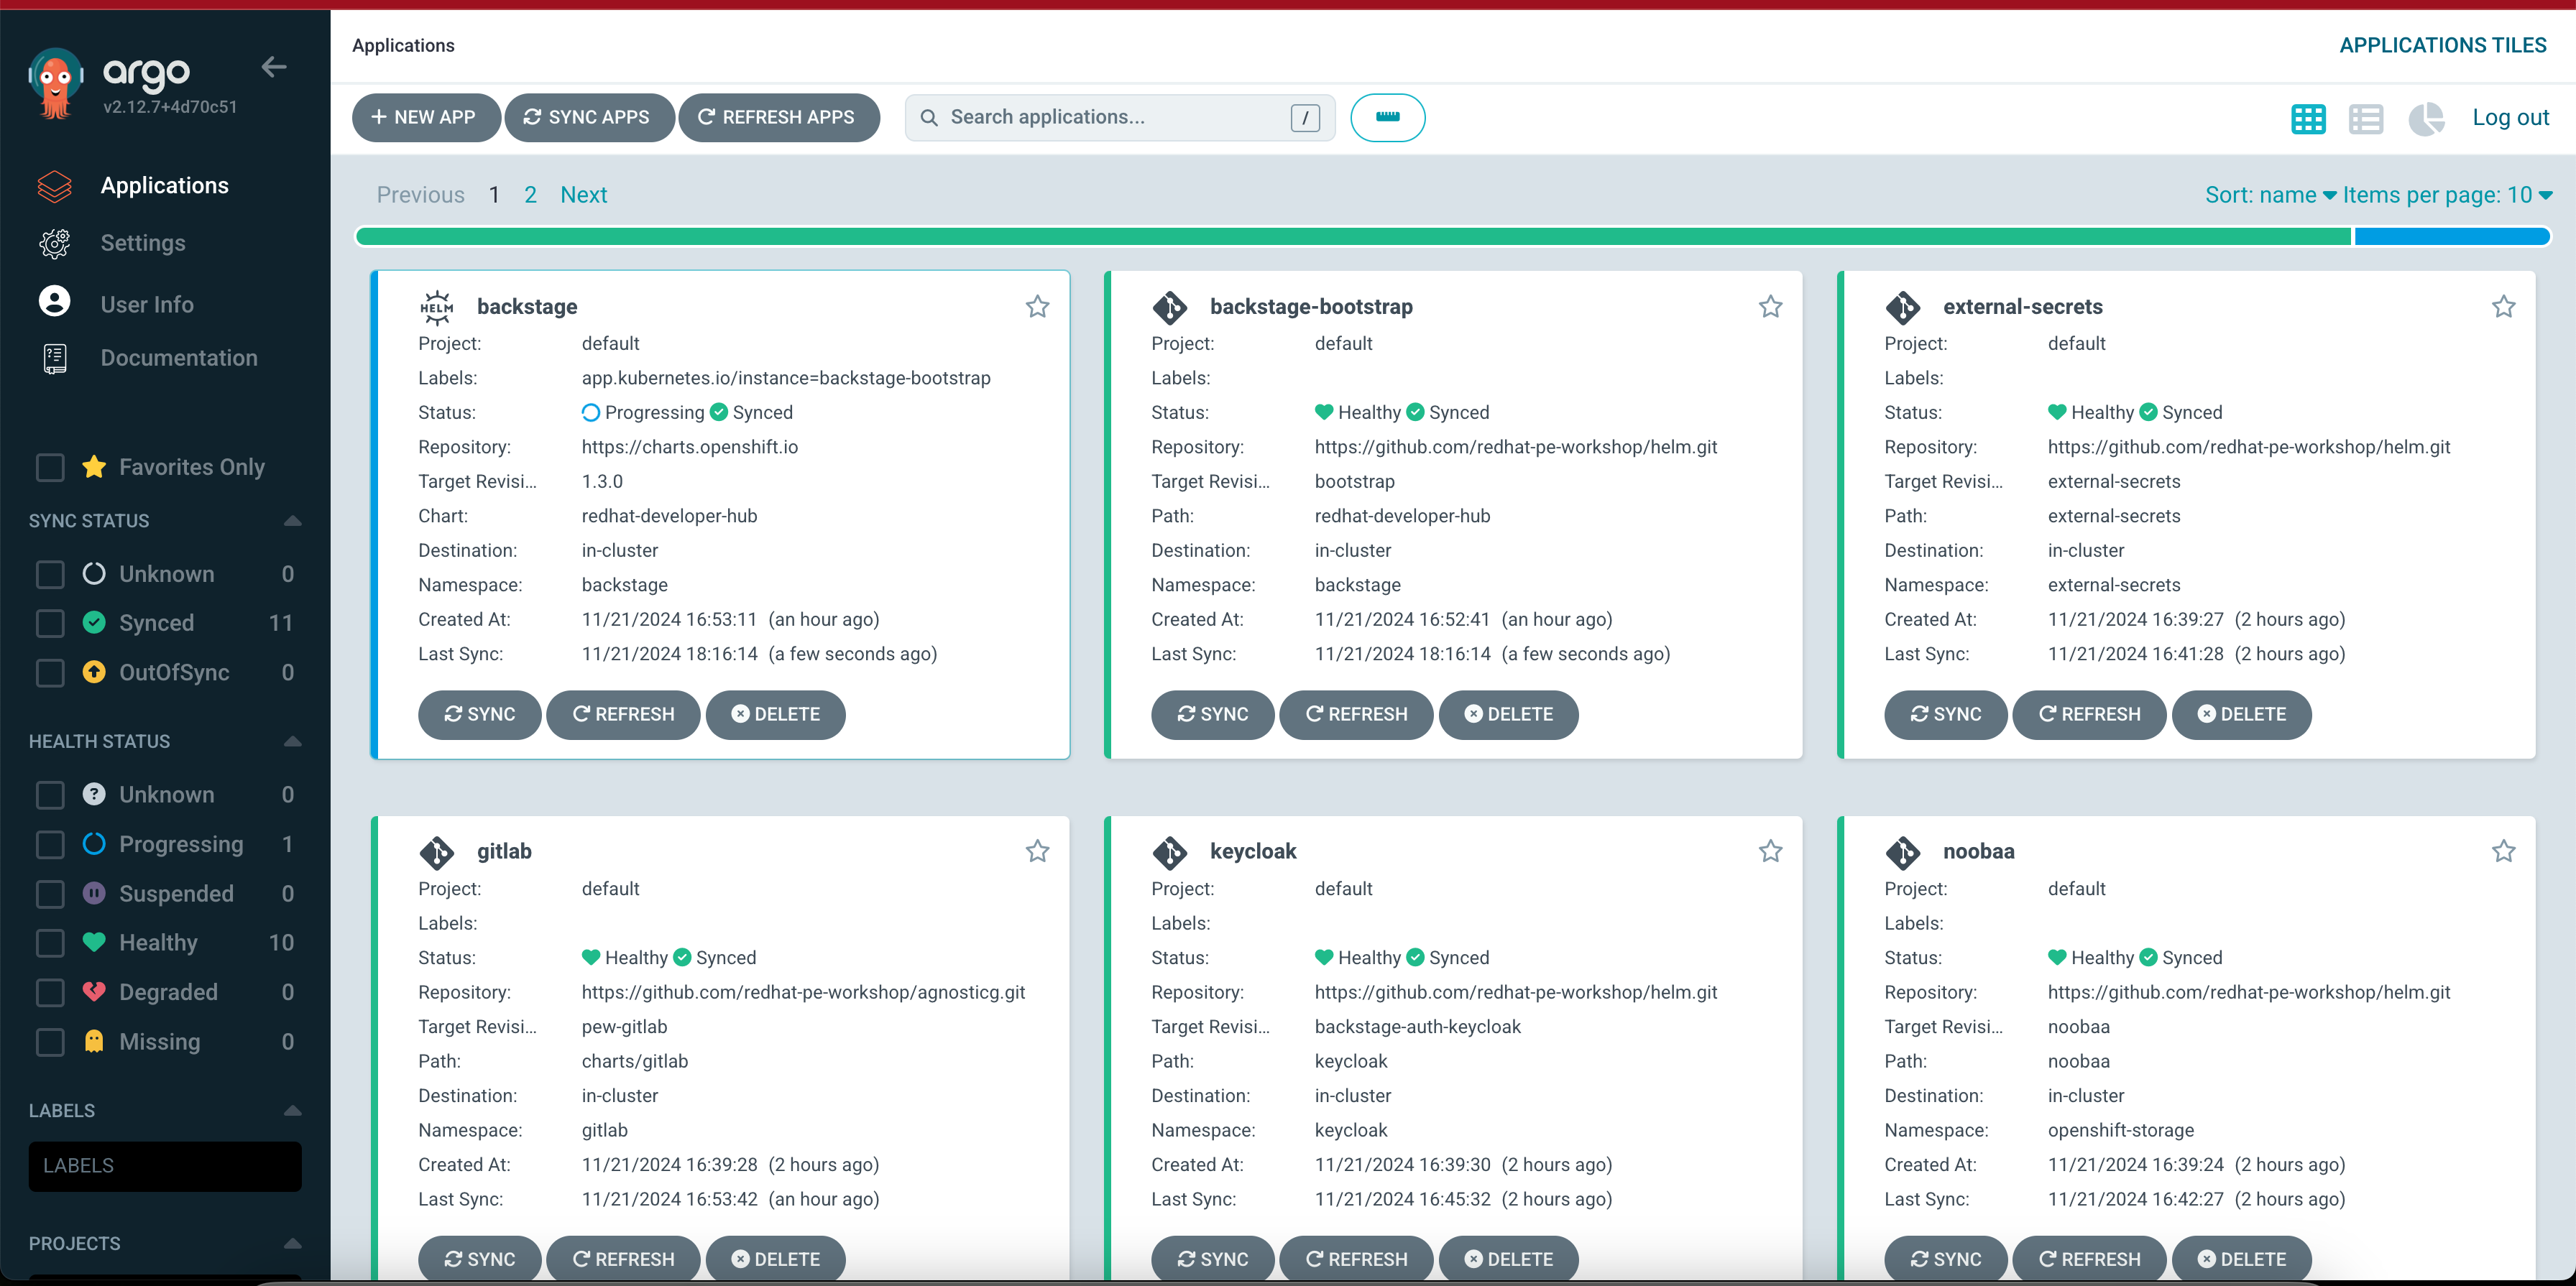The image size is (2576, 1286).
Task: Open Items per page dropdown
Action: [2447, 196]
